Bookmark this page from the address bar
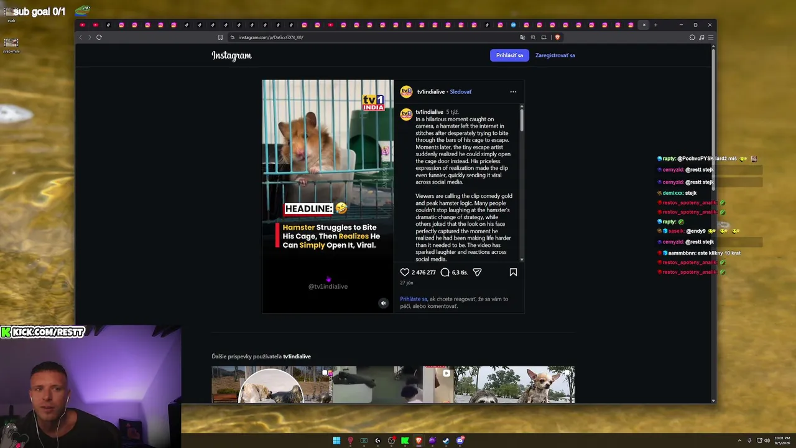This screenshot has width=796, height=448. [220, 37]
